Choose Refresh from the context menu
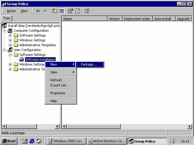 click(60, 80)
